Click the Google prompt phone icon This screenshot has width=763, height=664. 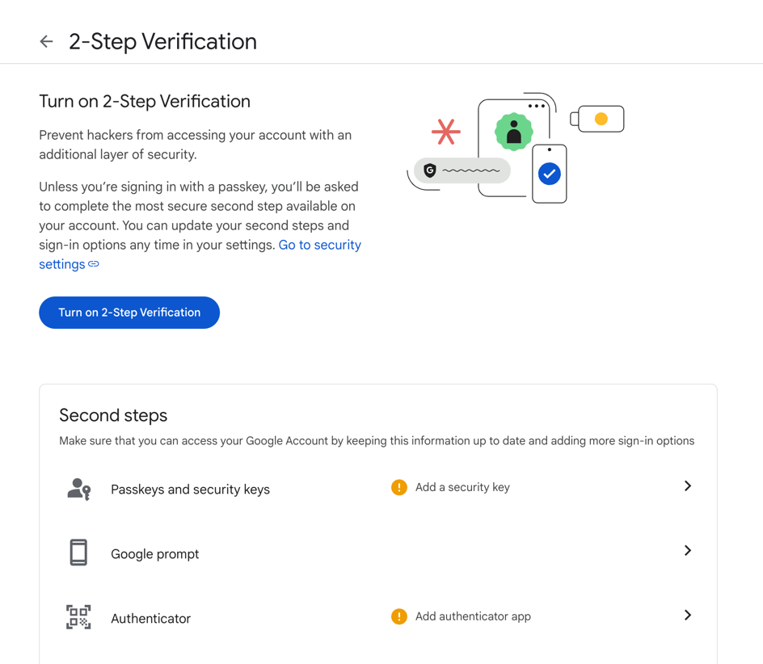[x=78, y=553]
